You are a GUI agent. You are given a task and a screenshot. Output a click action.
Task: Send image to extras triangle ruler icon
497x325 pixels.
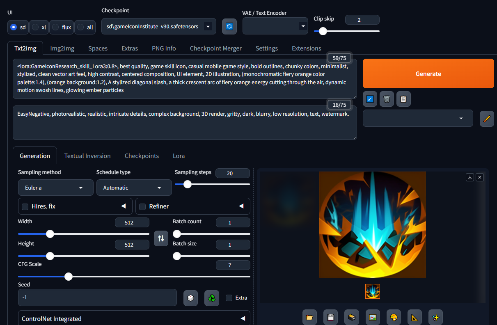click(x=415, y=317)
